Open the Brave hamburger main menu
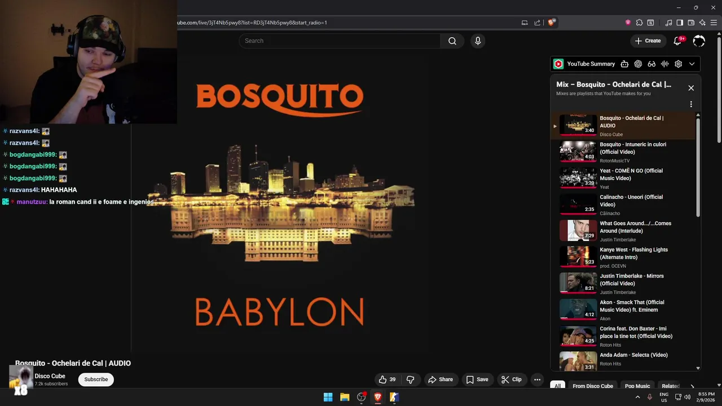Viewport: 722px width, 406px height. click(714, 23)
